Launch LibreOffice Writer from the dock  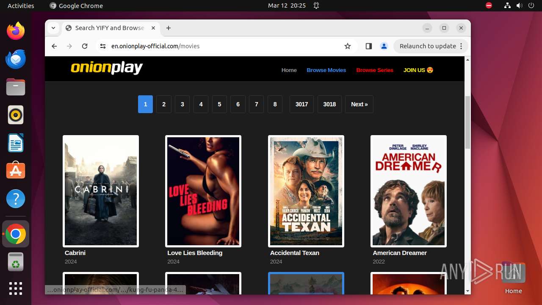click(x=16, y=143)
